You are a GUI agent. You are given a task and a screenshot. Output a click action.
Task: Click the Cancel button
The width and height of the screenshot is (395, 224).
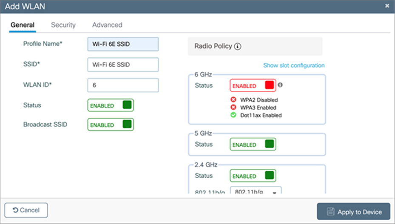click(x=26, y=210)
